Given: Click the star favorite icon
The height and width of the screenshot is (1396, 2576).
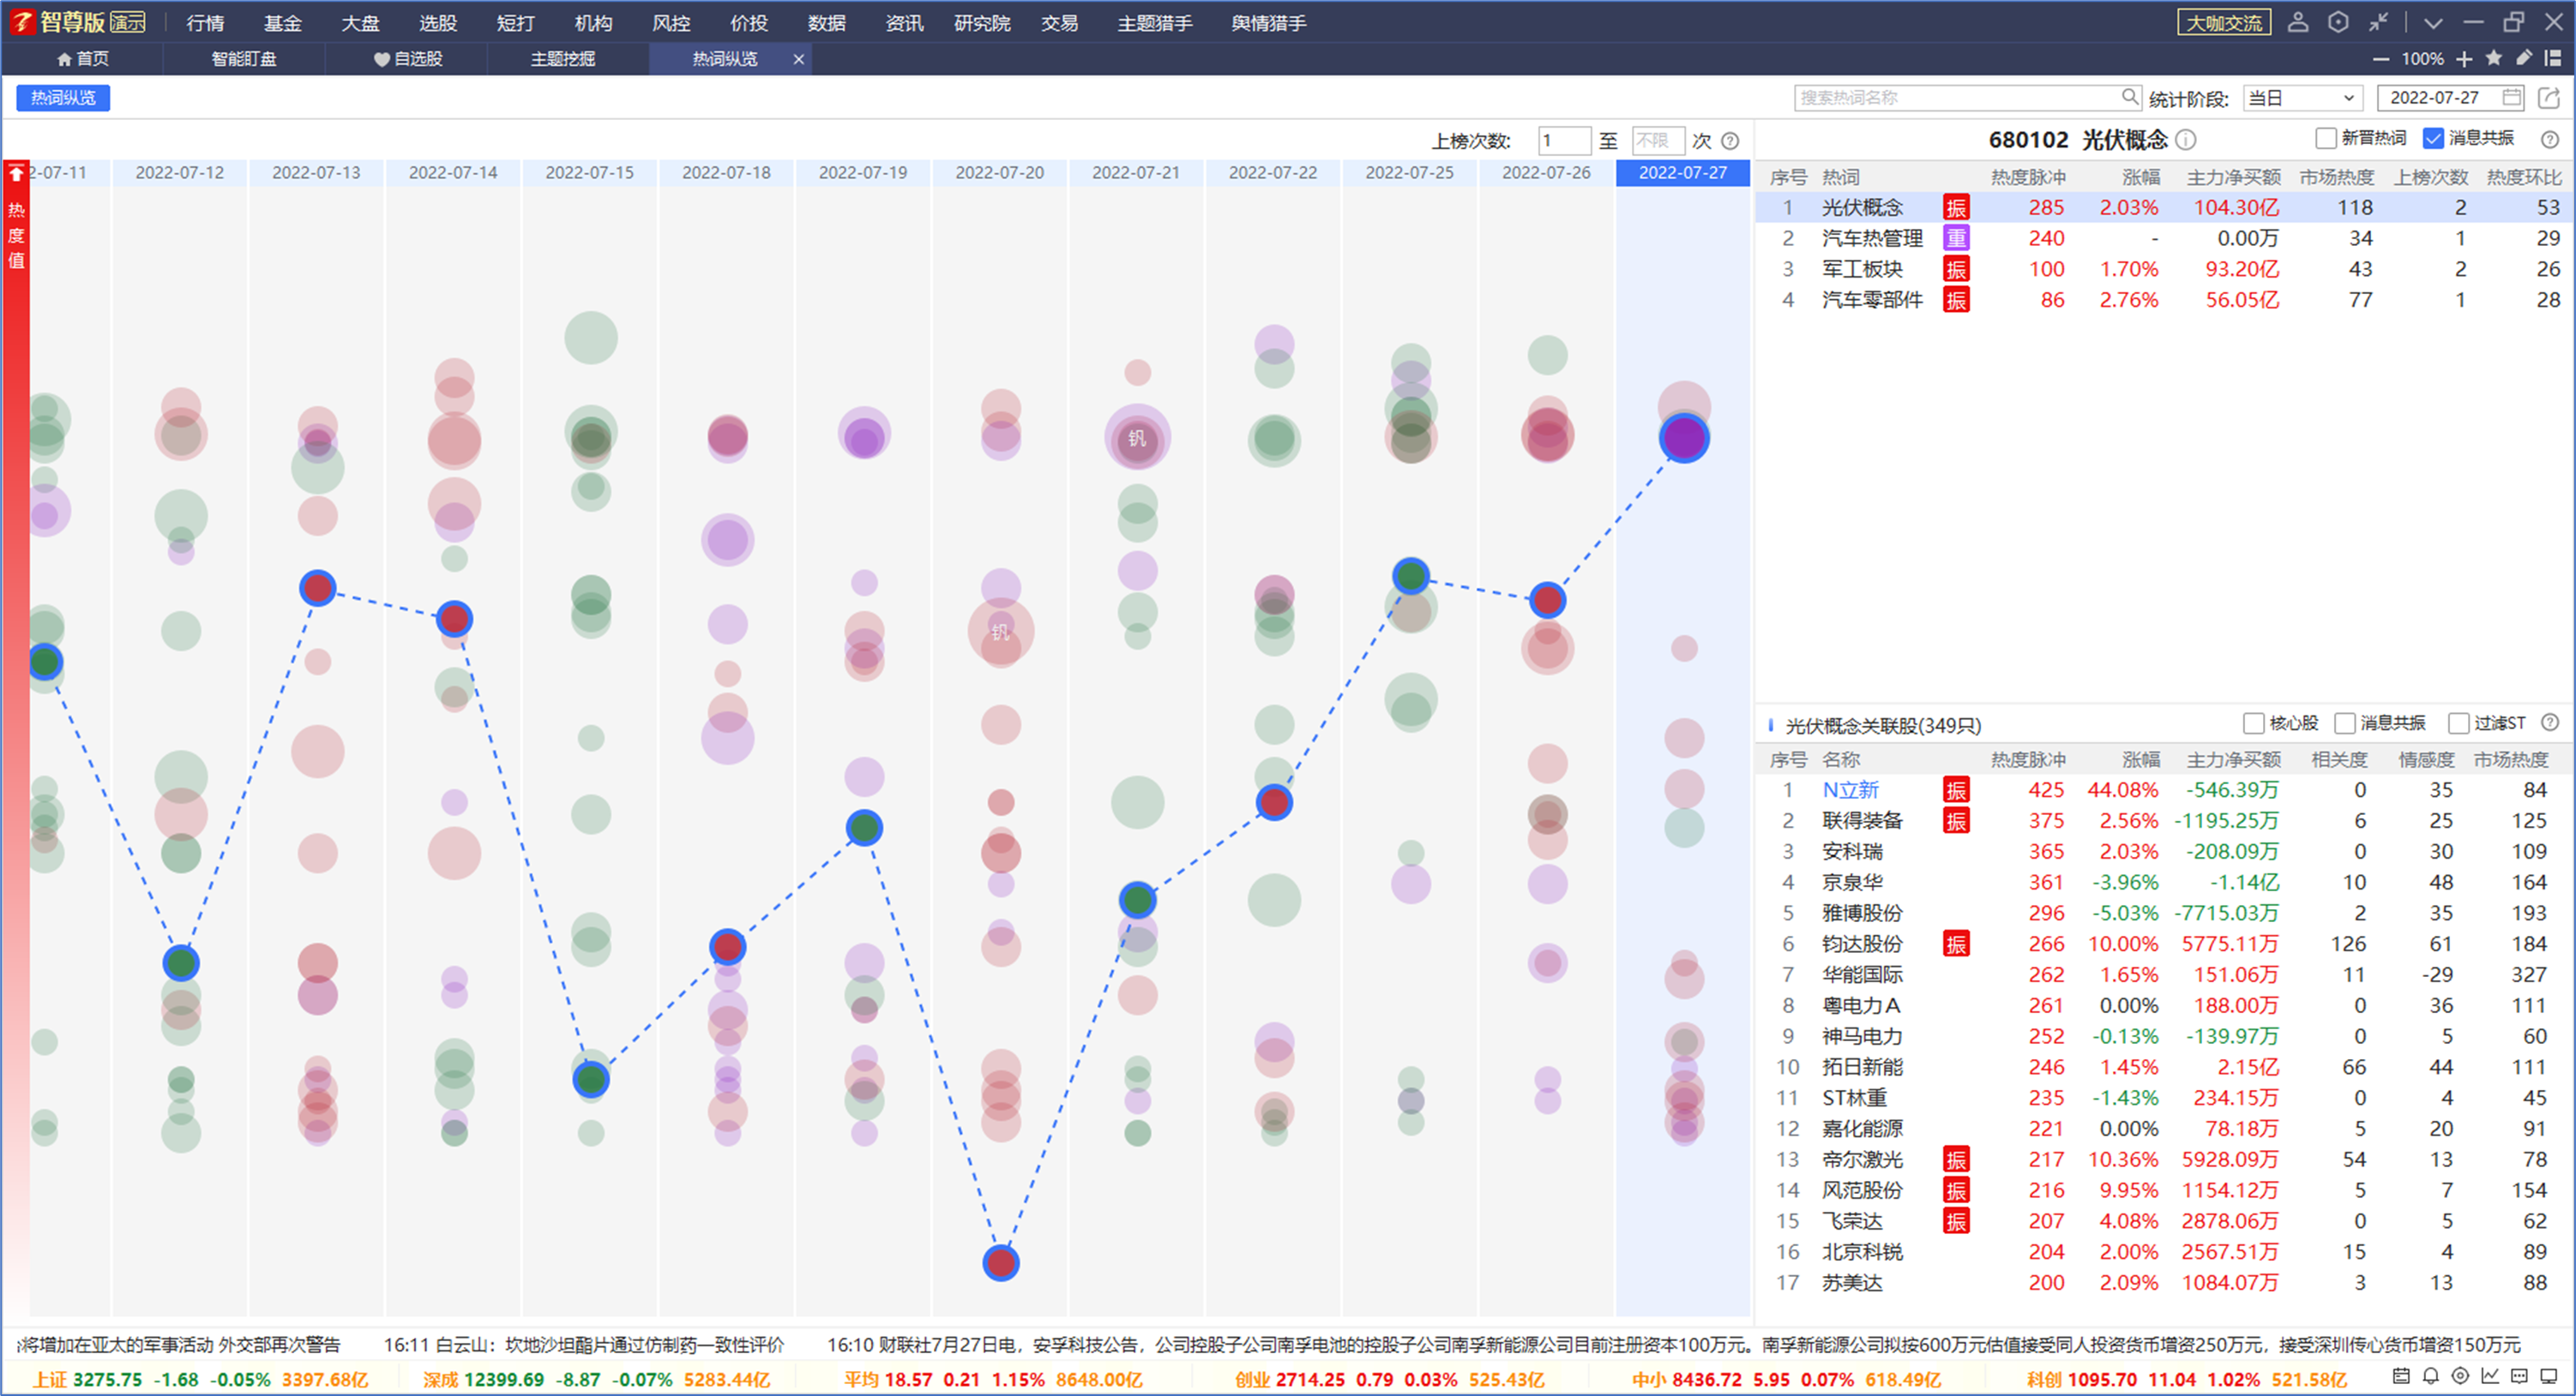Looking at the screenshot, I should pos(2494,58).
